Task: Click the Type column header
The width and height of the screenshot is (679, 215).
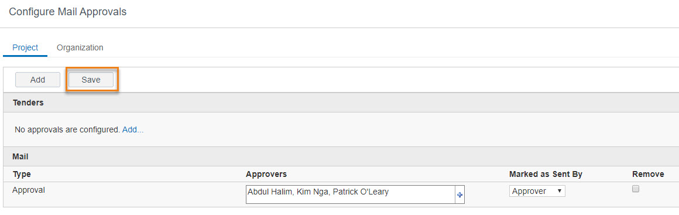Action: point(22,174)
